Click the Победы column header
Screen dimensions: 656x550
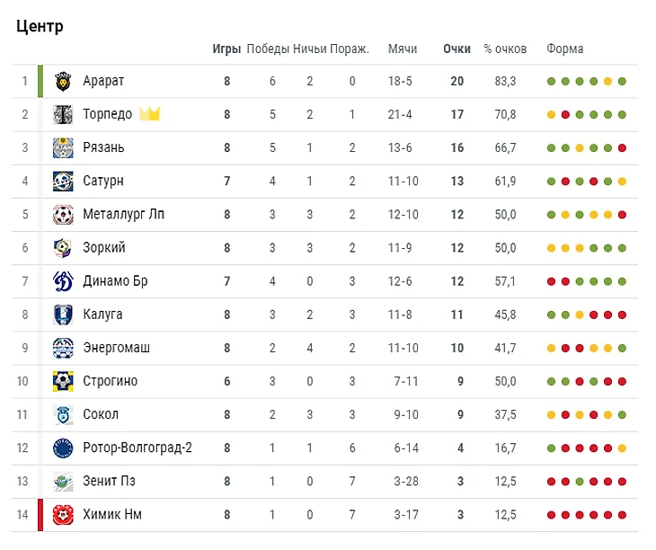[x=268, y=49]
